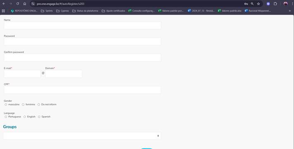The image size is (294, 149).
Task: Open the Chrome three-dot menu
Action: 292,4
